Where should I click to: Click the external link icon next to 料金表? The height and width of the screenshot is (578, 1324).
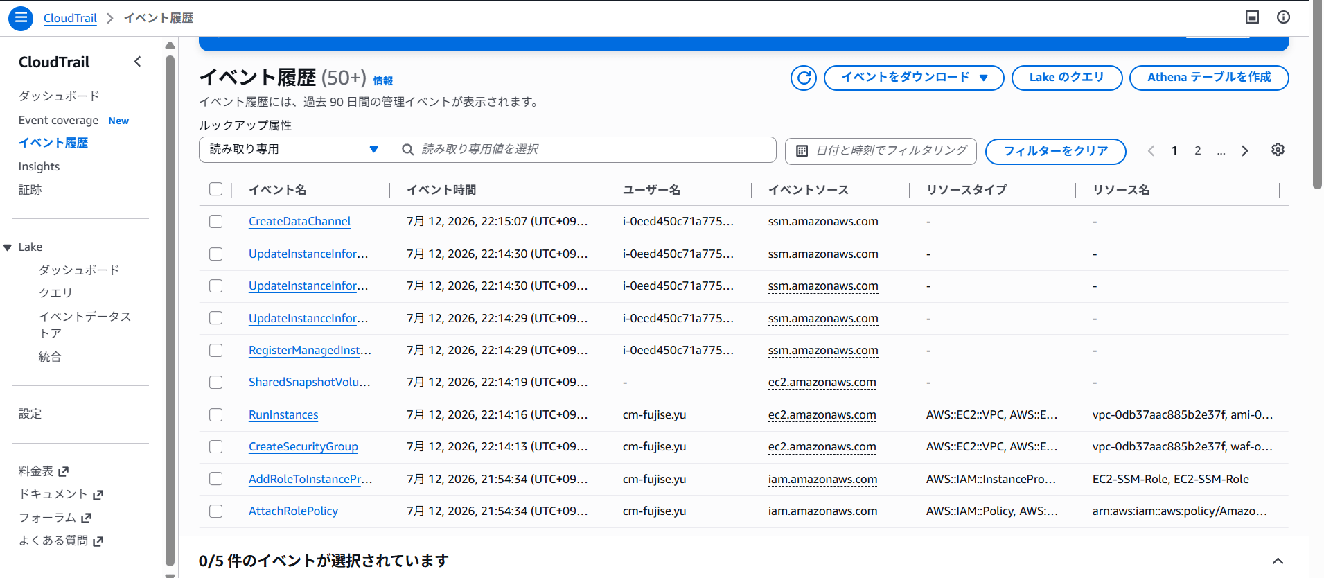pos(64,471)
